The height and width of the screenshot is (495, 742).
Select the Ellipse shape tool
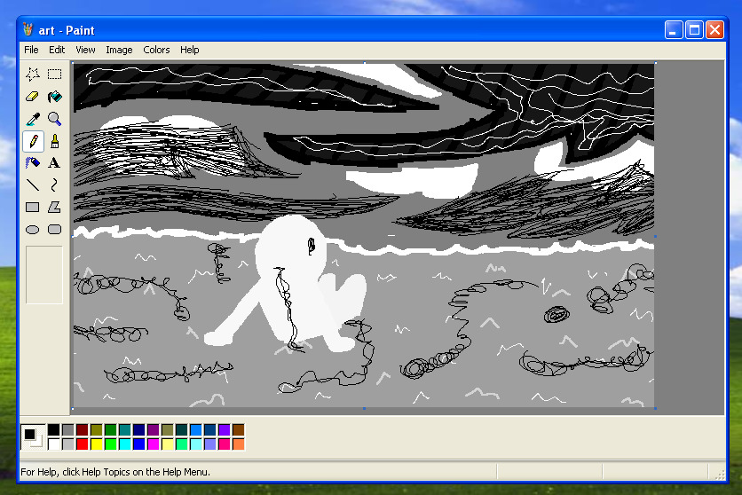(33, 230)
